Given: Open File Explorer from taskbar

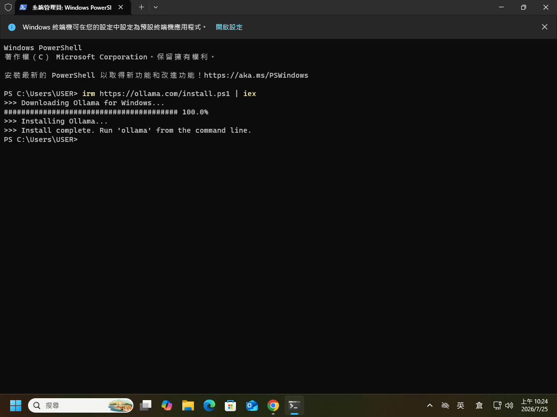Looking at the screenshot, I should 188,405.
